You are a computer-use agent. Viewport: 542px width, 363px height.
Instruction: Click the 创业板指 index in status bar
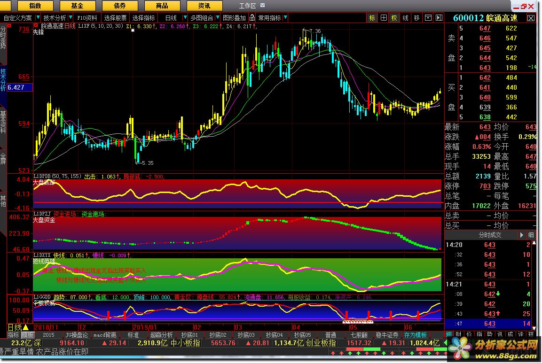pyautogui.click(x=321, y=343)
